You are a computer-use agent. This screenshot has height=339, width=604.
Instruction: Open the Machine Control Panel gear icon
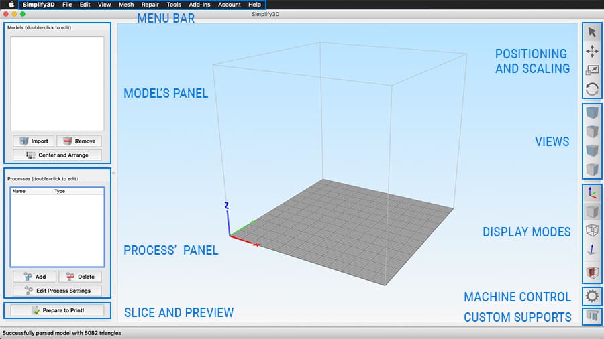592,296
